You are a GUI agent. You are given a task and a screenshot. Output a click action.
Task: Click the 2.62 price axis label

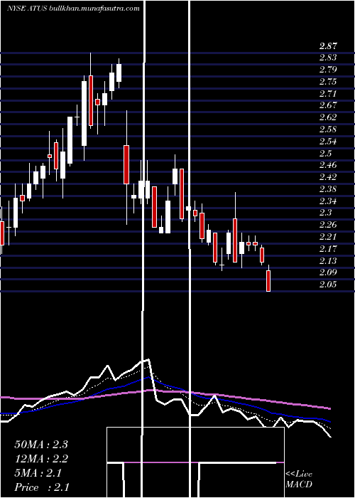(x=328, y=117)
